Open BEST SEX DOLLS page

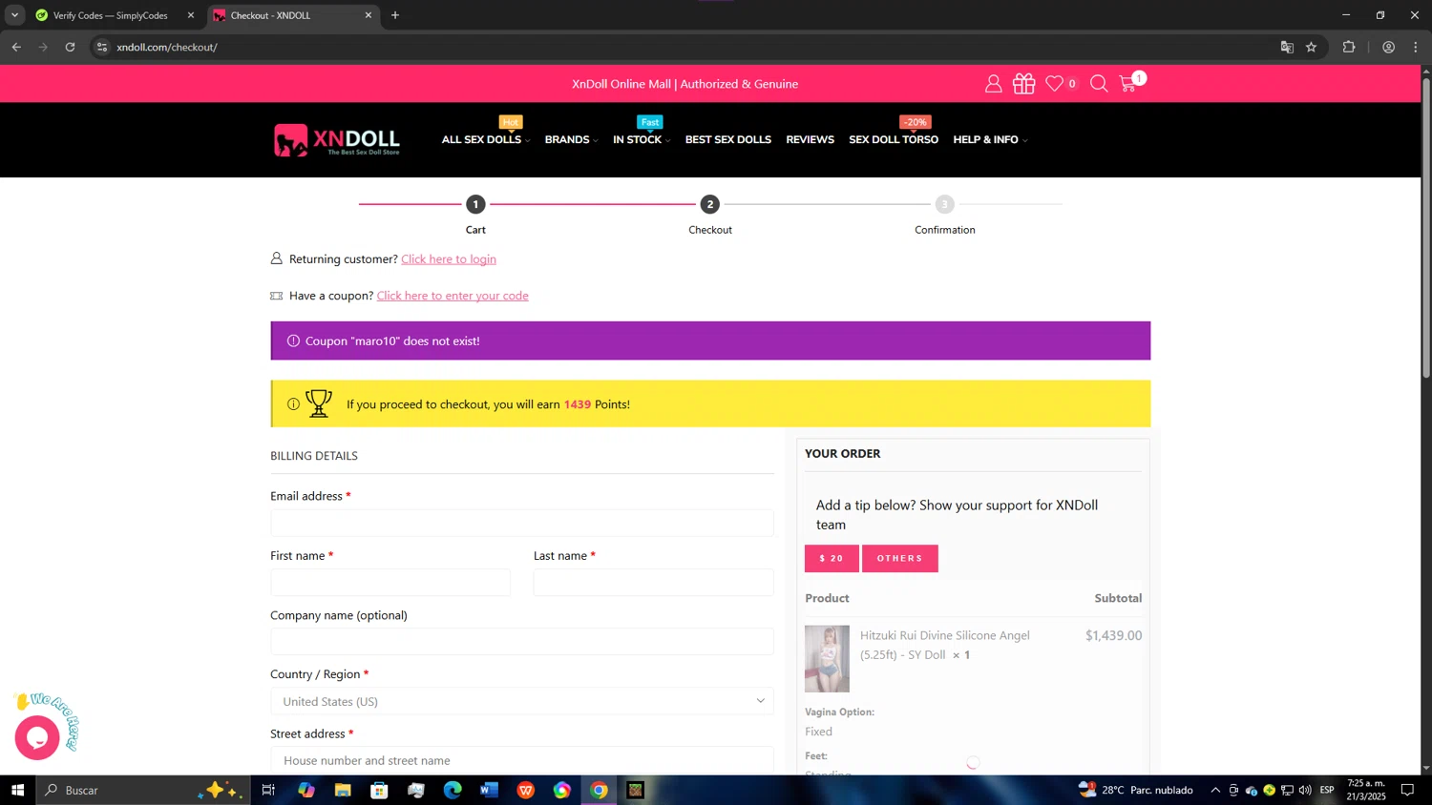727,139
